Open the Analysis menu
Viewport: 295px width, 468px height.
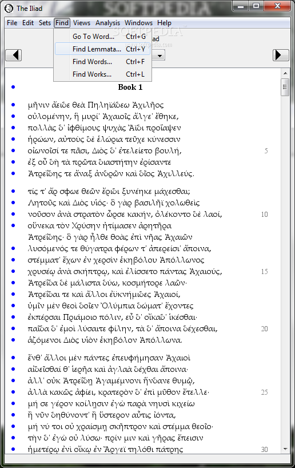pyautogui.click(x=107, y=23)
